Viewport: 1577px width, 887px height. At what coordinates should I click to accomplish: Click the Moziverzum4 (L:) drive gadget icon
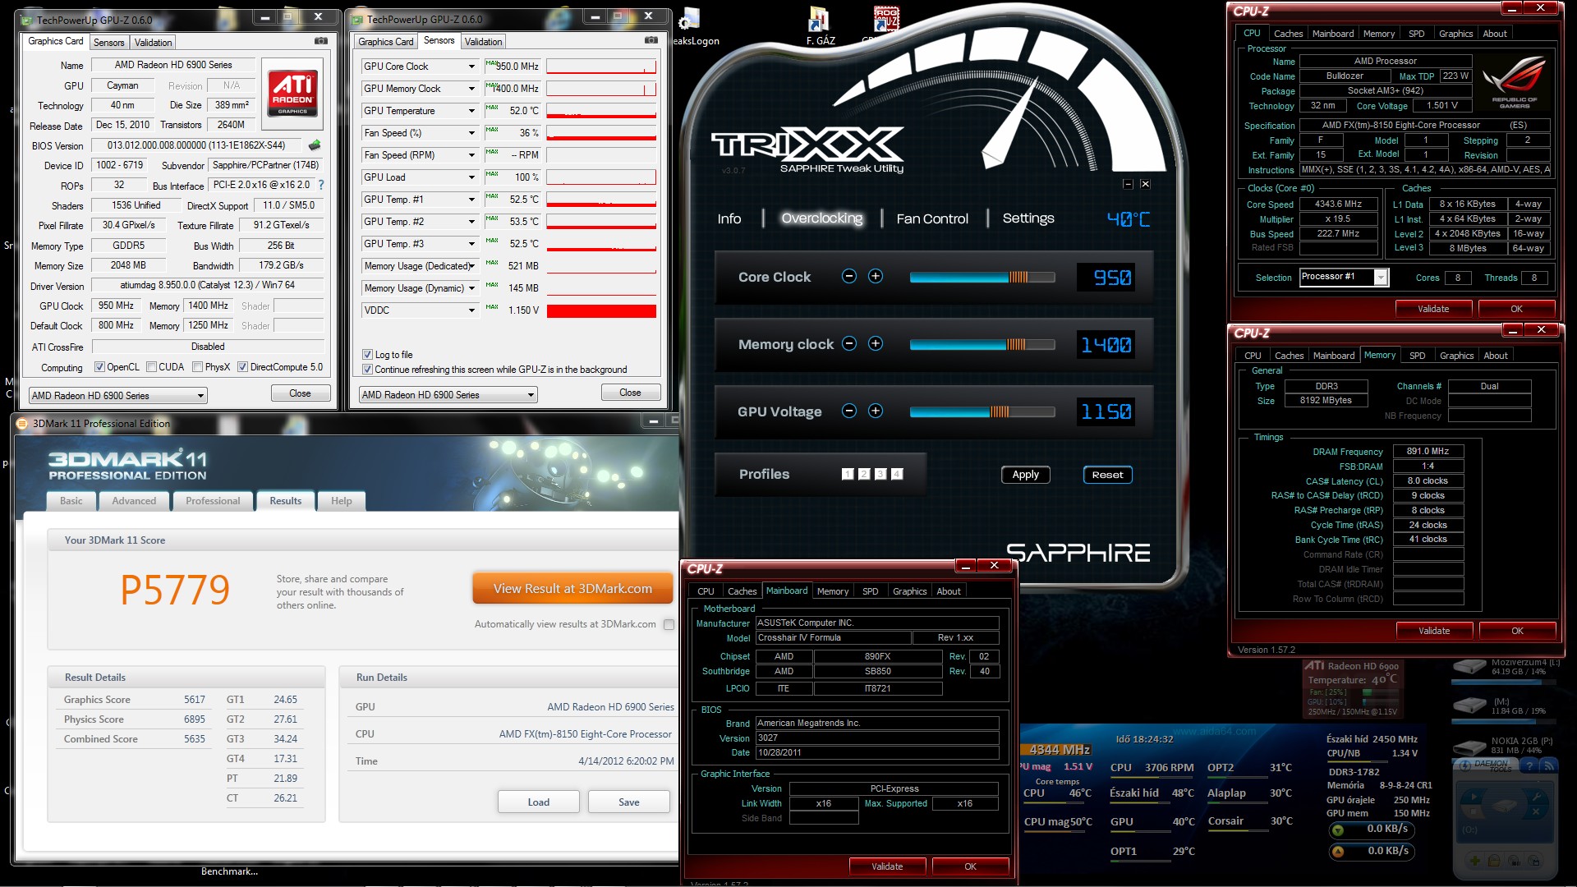click(1469, 667)
